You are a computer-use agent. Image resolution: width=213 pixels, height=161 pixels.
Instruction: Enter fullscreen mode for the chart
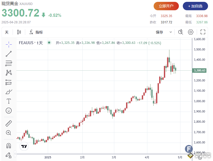coord(203,32)
